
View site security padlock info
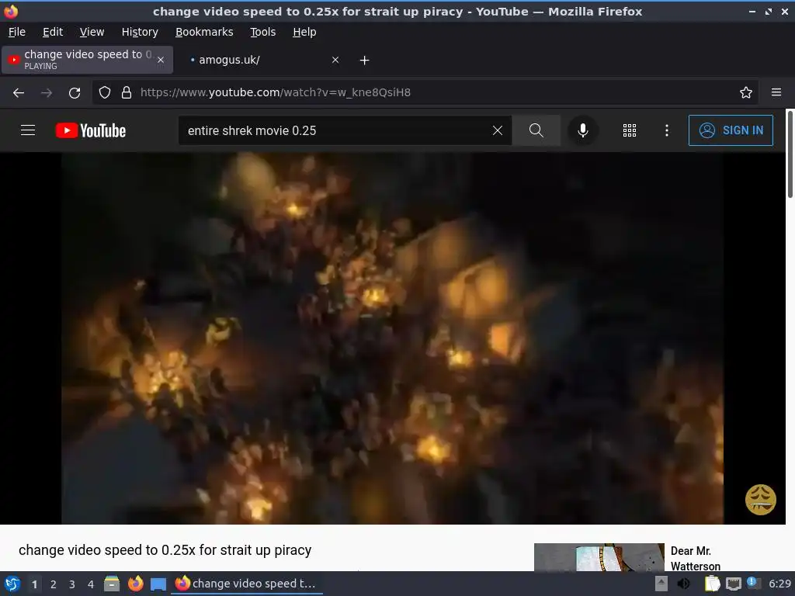pos(127,92)
